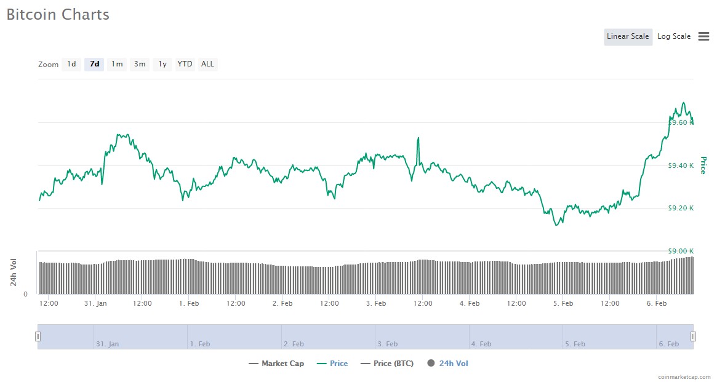Set zoom range to 7d
The width and height of the screenshot is (717, 382).
(95, 64)
